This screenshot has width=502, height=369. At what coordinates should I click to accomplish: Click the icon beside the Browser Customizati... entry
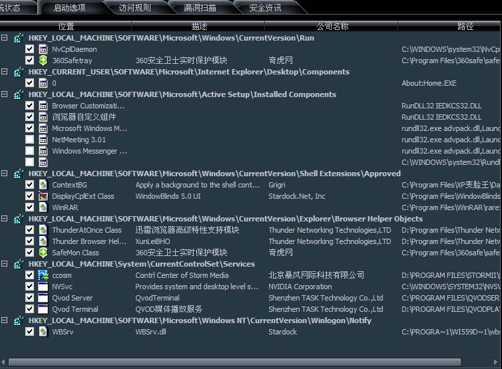(x=43, y=106)
